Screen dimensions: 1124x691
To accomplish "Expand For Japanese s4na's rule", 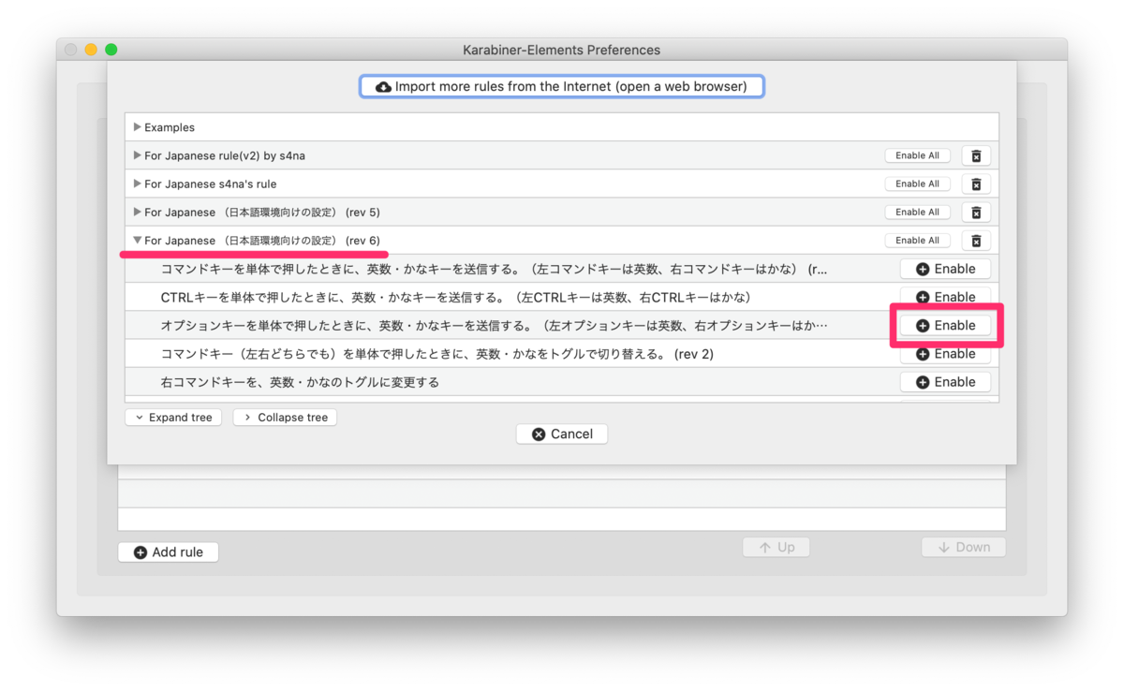I will coord(138,184).
